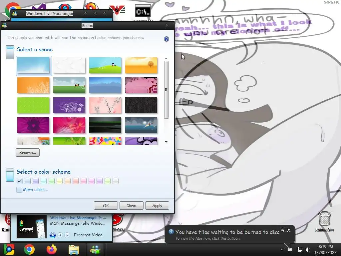Select the pink halftone graffiti scene

[x=141, y=85]
